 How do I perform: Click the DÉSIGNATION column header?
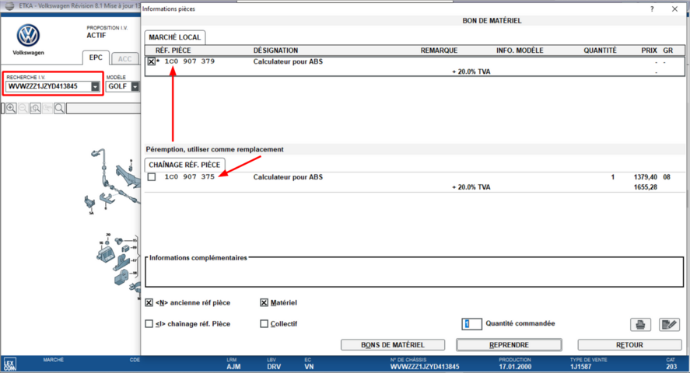coord(275,51)
